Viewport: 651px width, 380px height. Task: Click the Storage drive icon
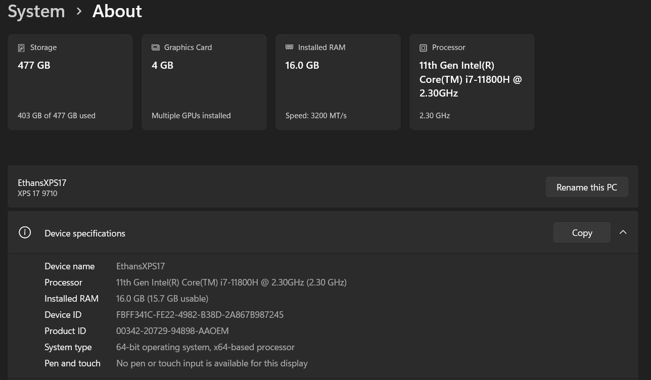coord(21,48)
